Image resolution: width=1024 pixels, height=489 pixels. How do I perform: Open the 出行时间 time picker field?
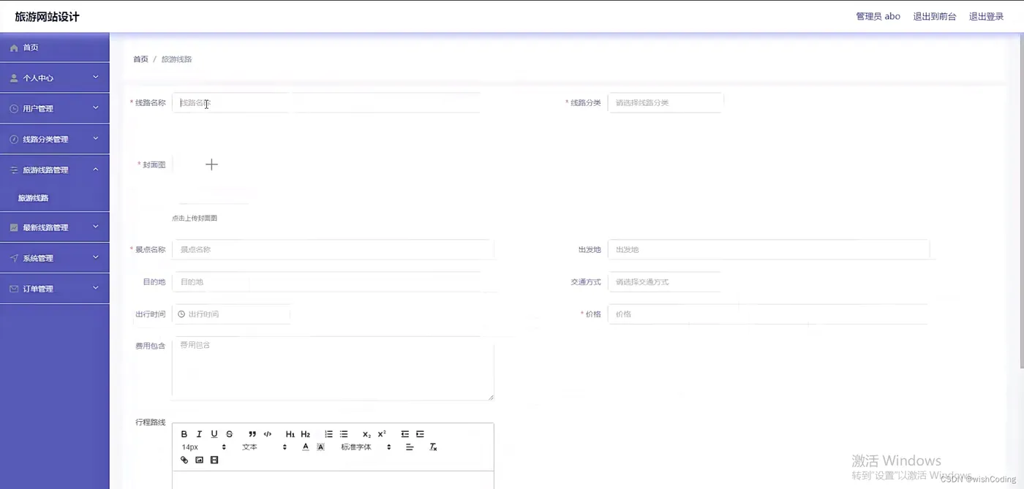click(231, 314)
